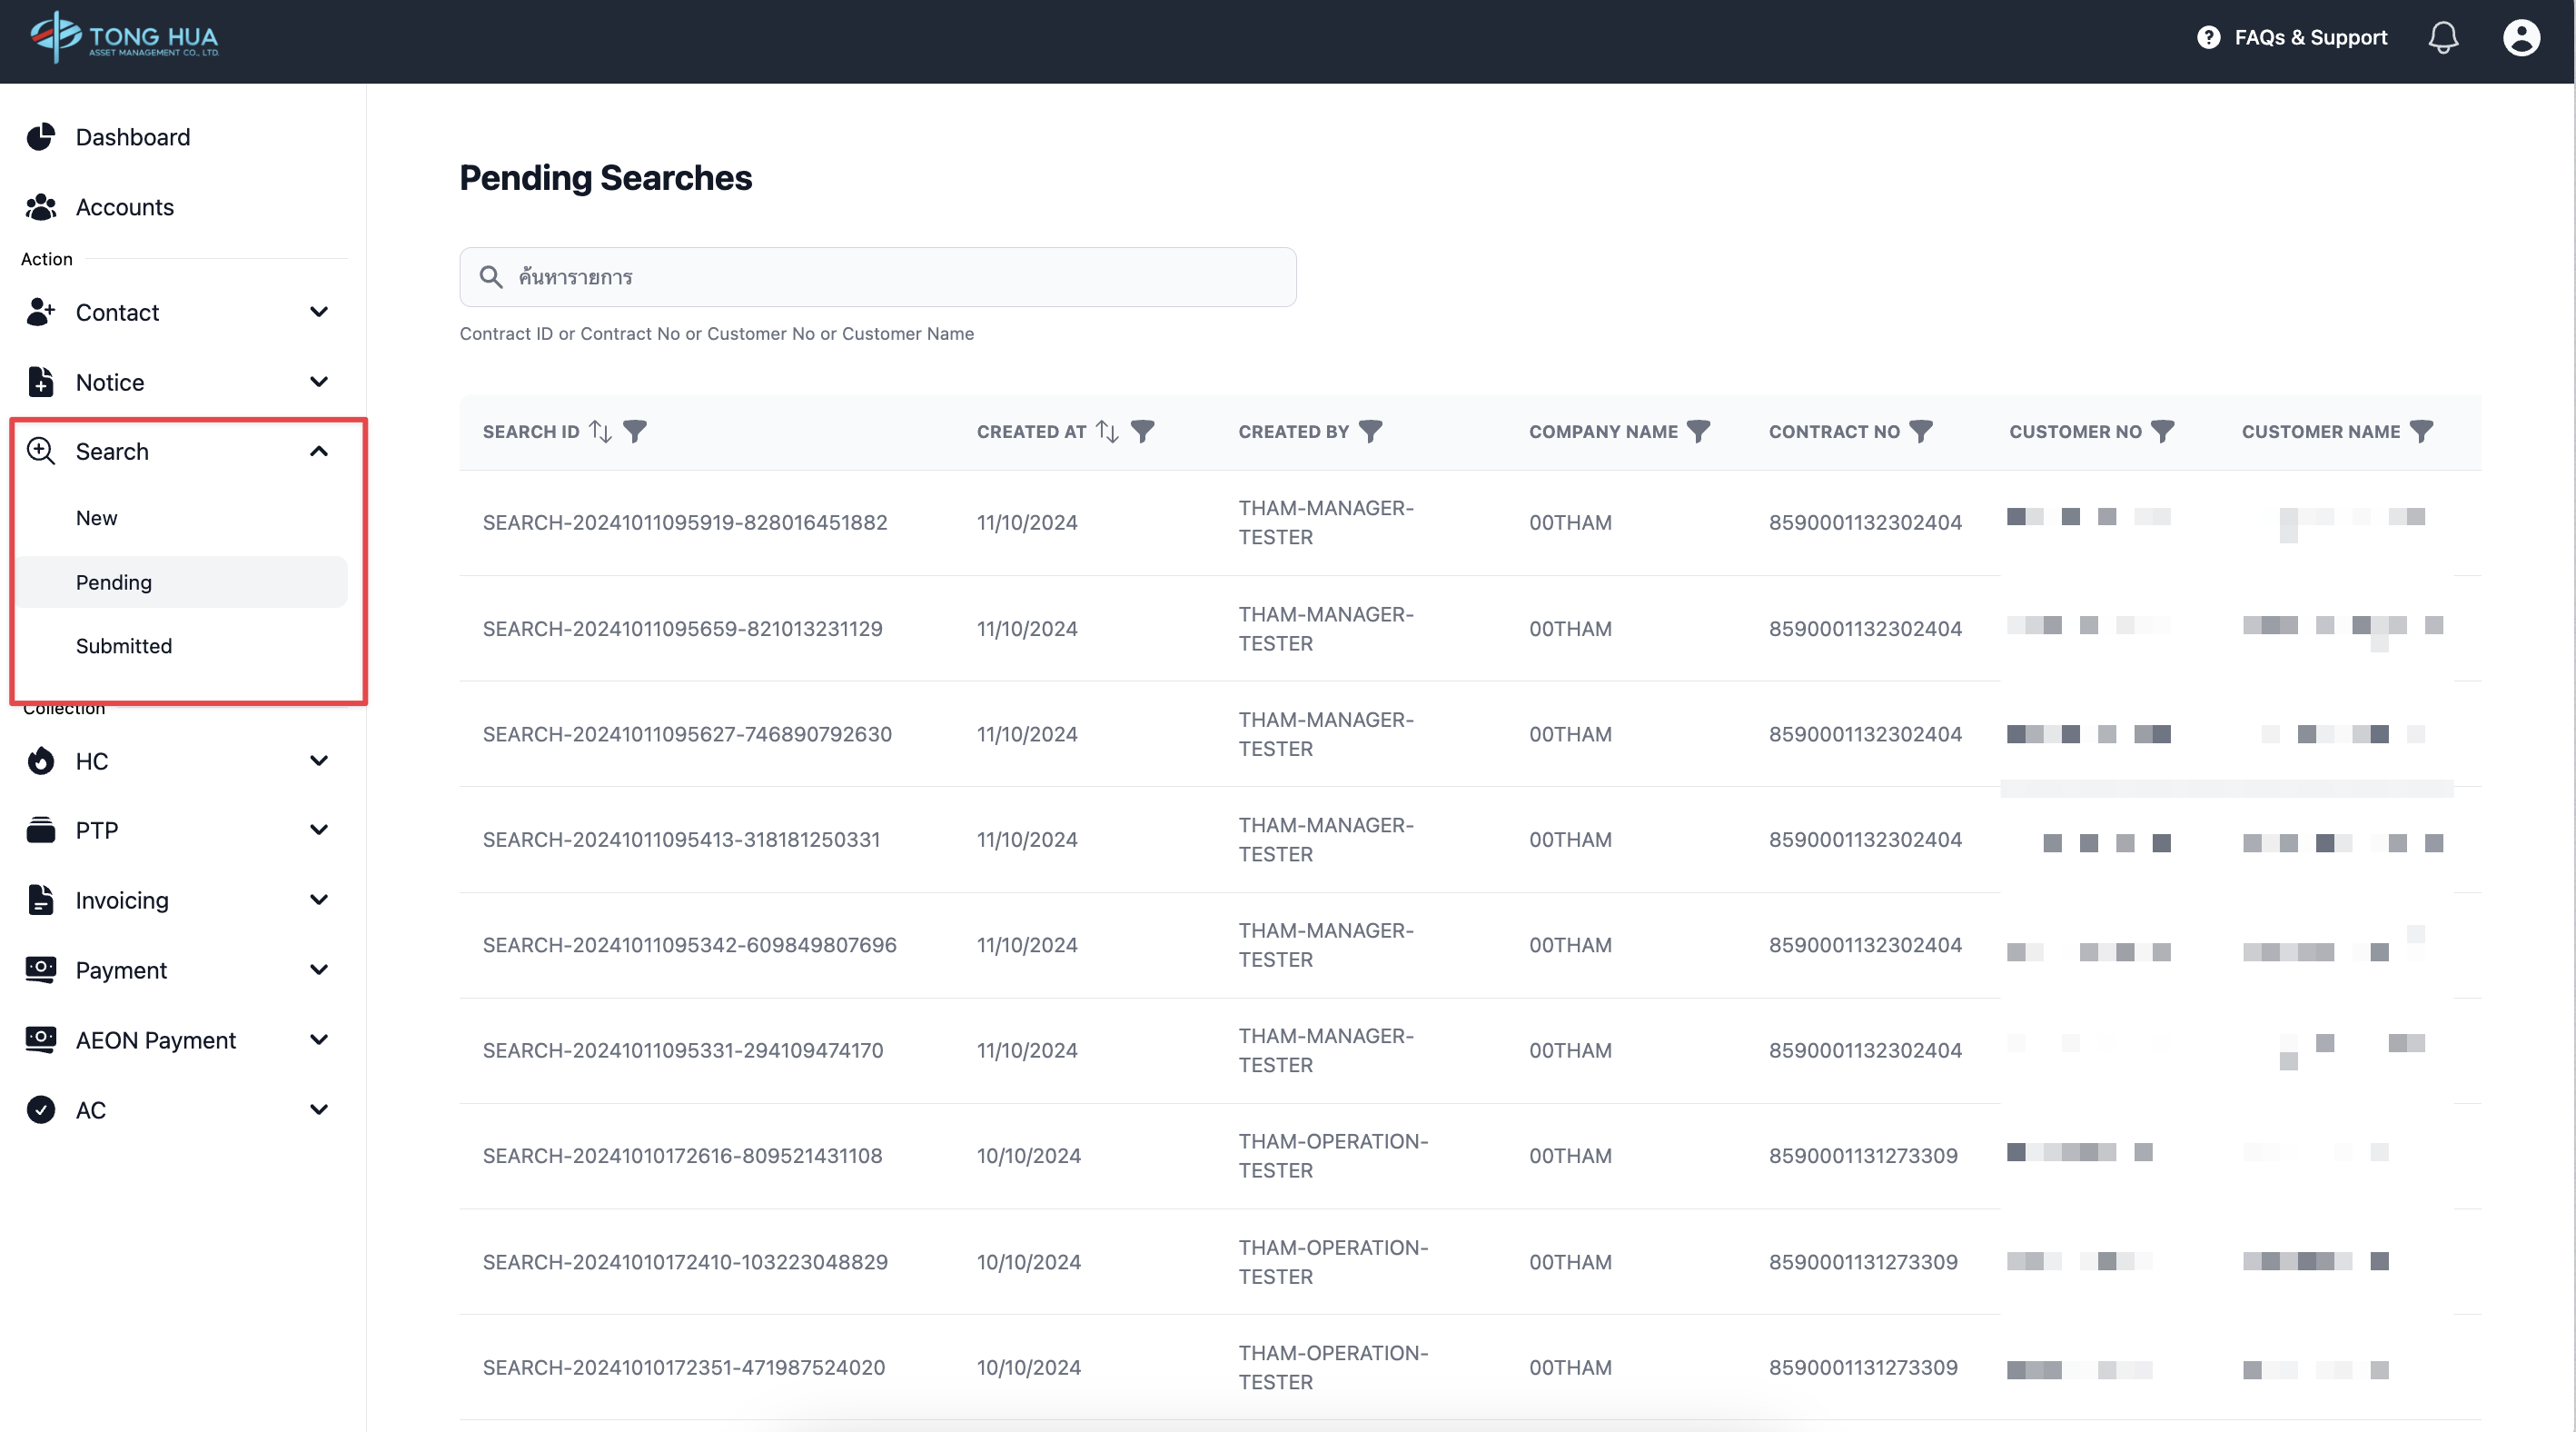Screen dimensions: 2576x1432
Task: Filter the Customer No column
Action: (x=2162, y=431)
